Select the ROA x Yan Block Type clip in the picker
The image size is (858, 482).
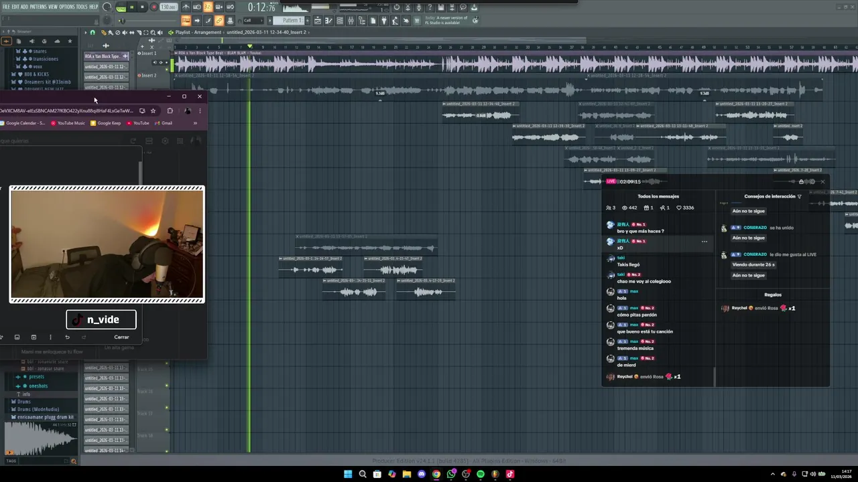105,56
